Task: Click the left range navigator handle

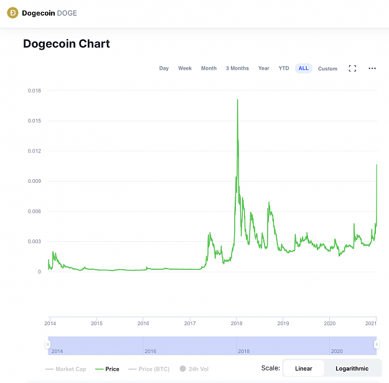Action: (x=48, y=344)
